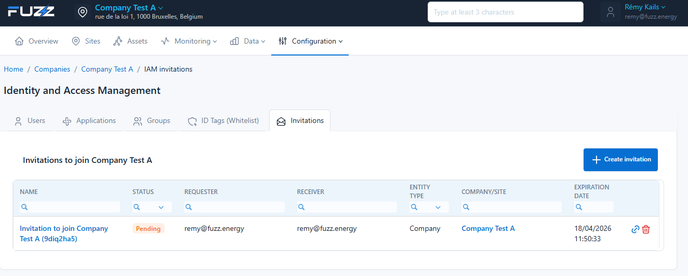Viewport: 688px width, 276px height.
Task: Click the Entity Type value Company
Action: coord(425,228)
